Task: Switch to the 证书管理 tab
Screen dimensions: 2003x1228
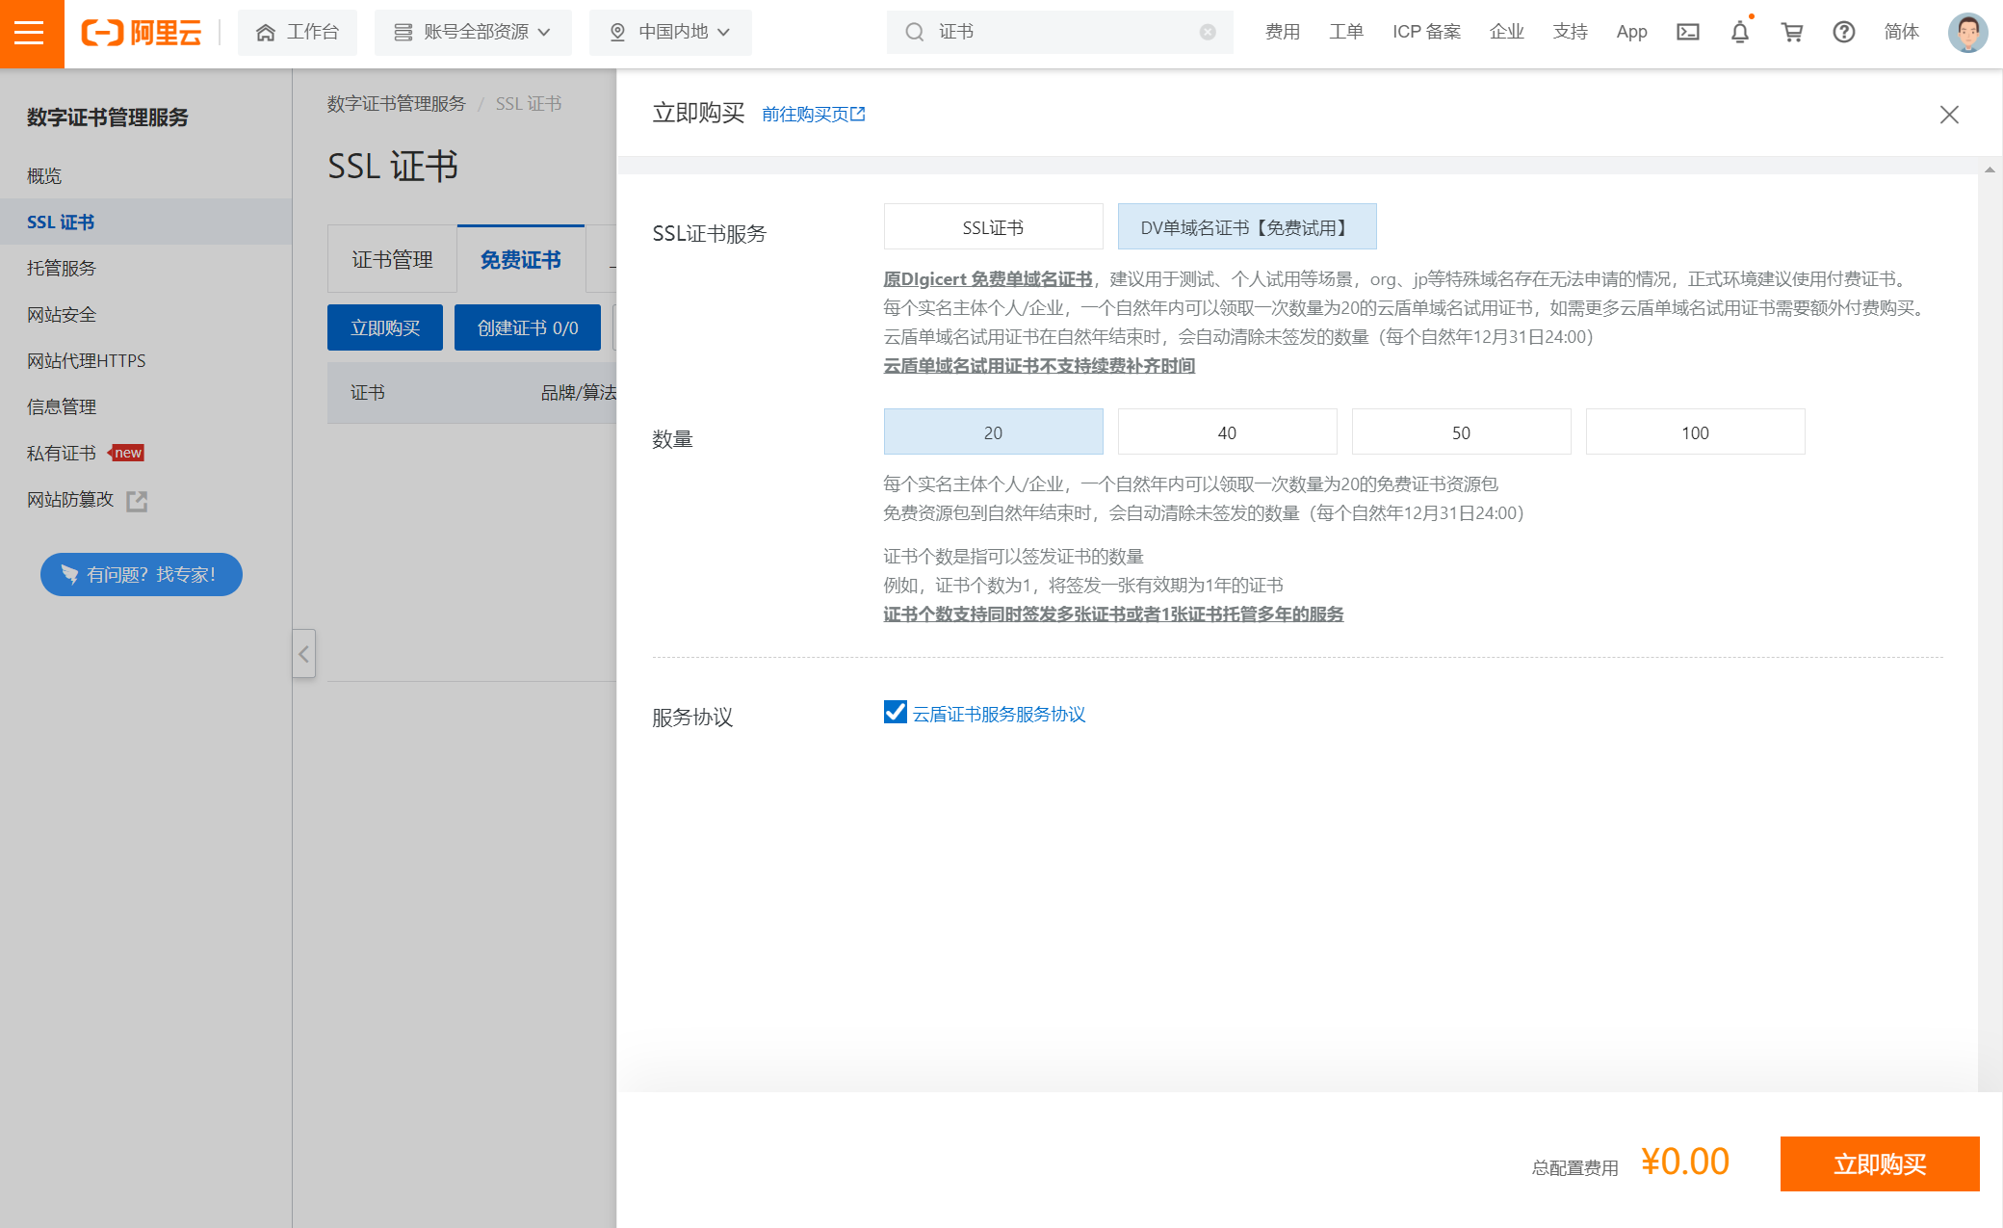Action: 392,259
